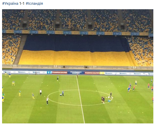Click the centre circle on the pitch
Image resolution: width=156 pixels, height=127 pixels.
(x=80, y=97)
